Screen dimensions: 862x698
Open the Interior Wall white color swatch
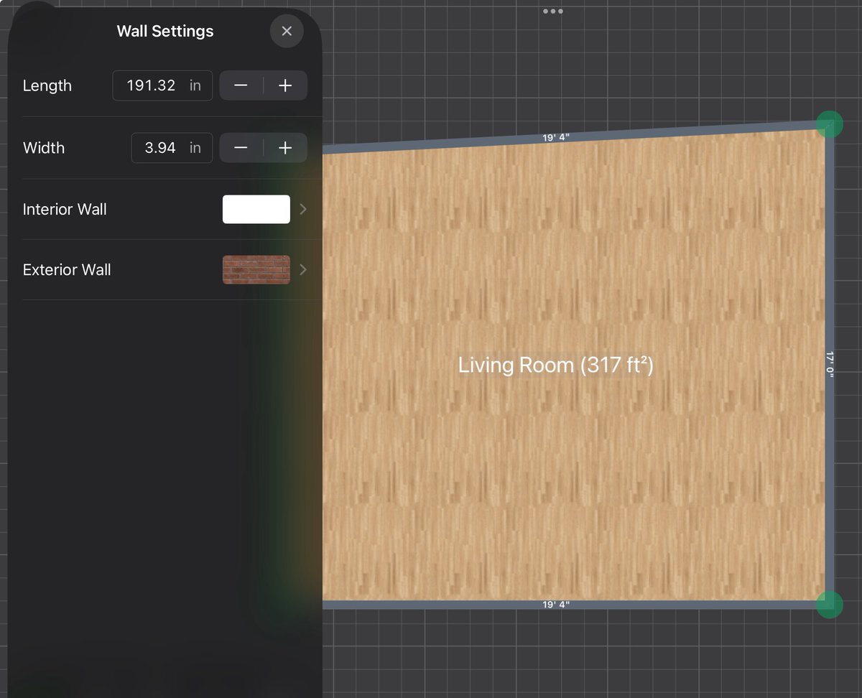click(x=256, y=209)
